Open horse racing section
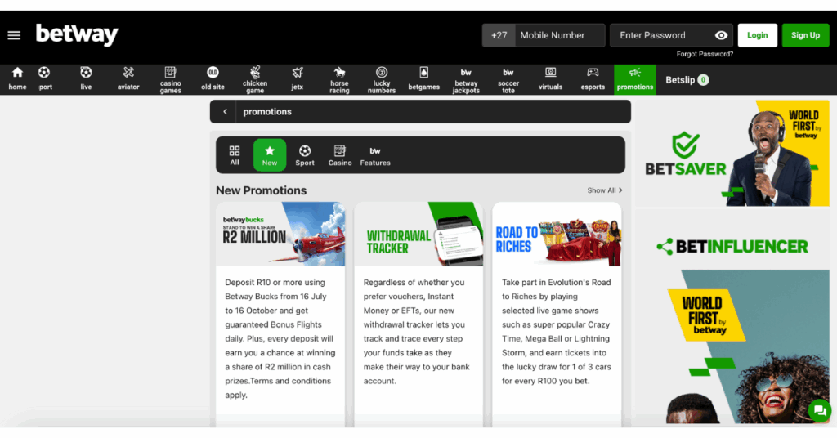 pos(339,79)
